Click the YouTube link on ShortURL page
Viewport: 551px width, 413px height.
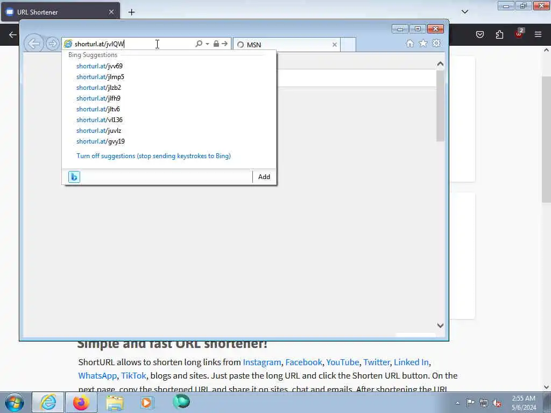coord(343,362)
